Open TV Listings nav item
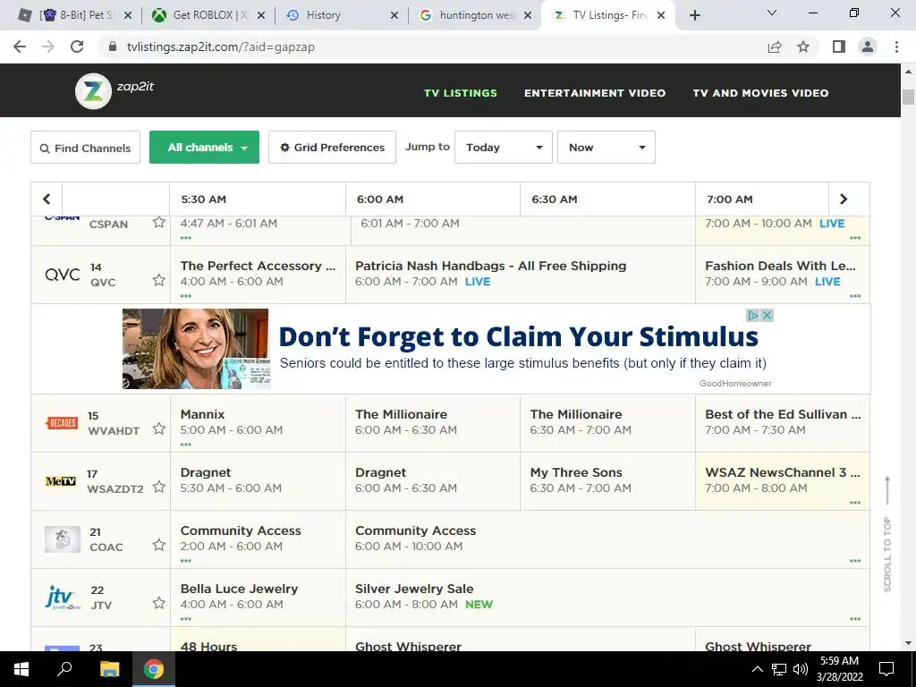The width and height of the screenshot is (916, 687). (461, 93)
